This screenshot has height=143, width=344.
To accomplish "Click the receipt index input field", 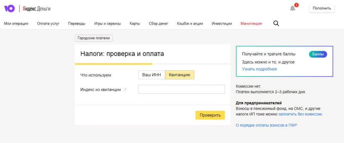I will (x=181, y=90).
